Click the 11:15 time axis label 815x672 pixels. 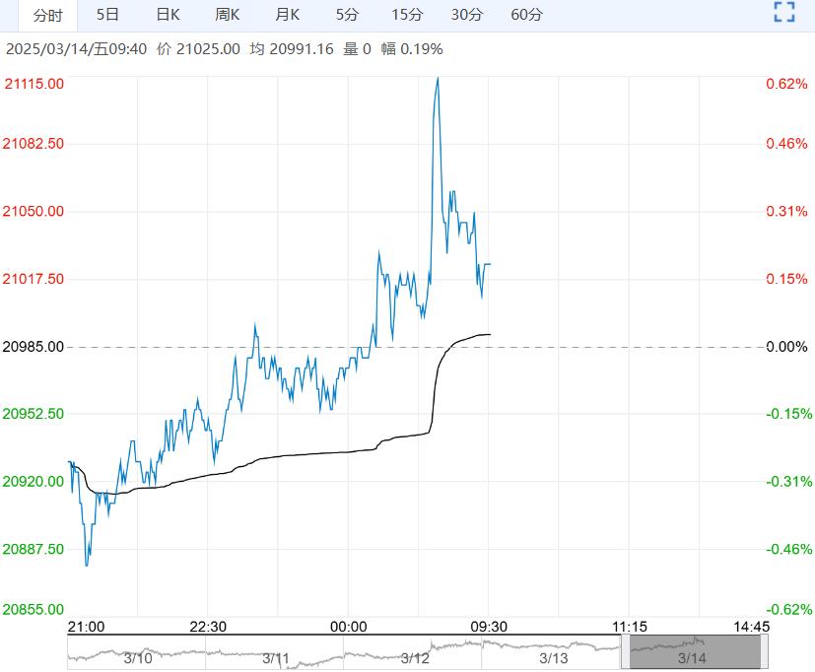630,627
